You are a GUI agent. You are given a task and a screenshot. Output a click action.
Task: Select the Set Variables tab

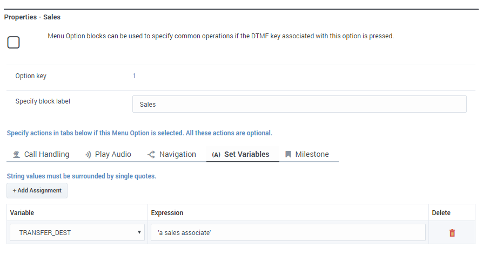tap(243, 154)
